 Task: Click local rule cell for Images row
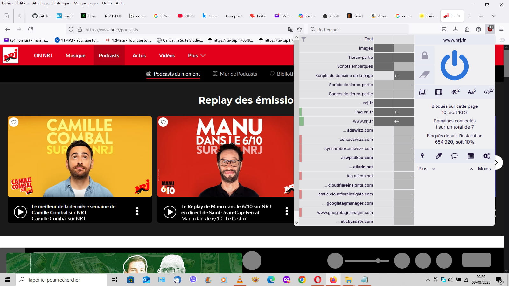coord(404,48)
